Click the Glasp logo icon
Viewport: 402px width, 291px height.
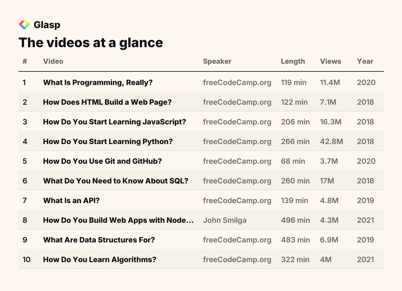click(24, 24)
